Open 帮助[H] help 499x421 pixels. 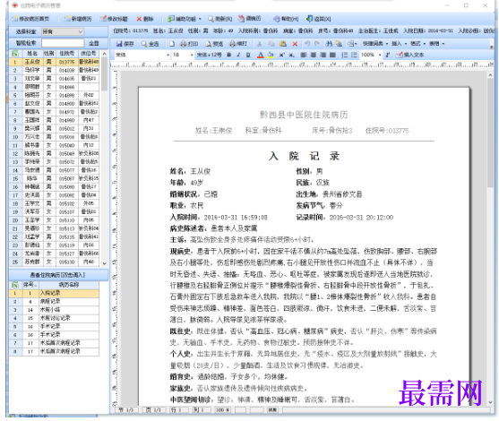286,19
